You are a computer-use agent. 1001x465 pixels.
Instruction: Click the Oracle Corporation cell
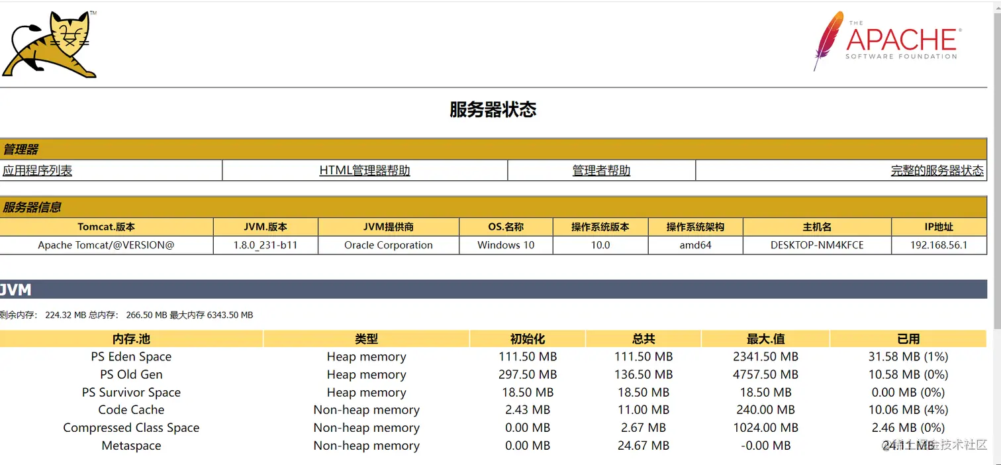[x=389, y=245]
